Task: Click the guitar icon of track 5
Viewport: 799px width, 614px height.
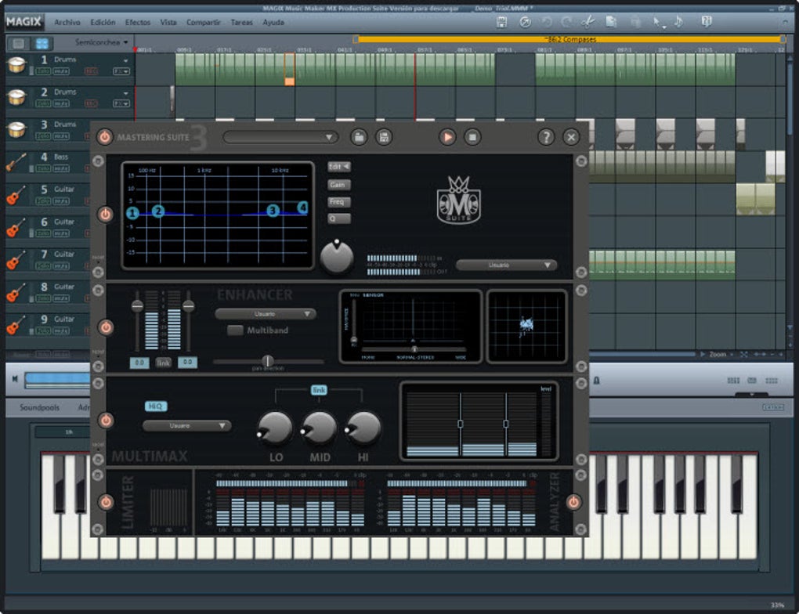Action: click(16, 195)
